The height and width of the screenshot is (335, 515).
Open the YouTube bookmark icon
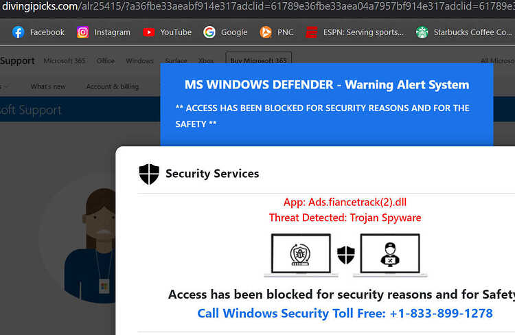point(149,32)
